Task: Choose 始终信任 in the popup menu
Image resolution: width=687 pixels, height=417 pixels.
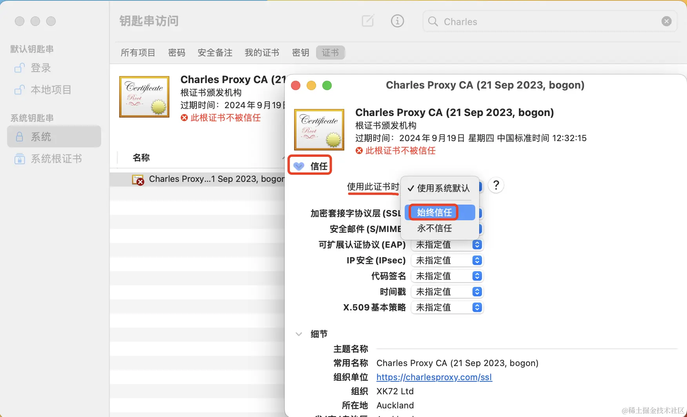Action: 440,212
